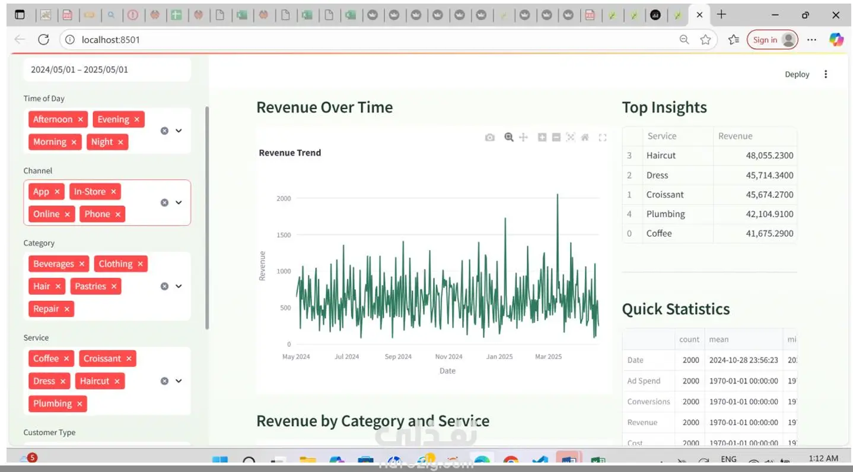Zoom in using the chart plus icon

coord(542,137)
